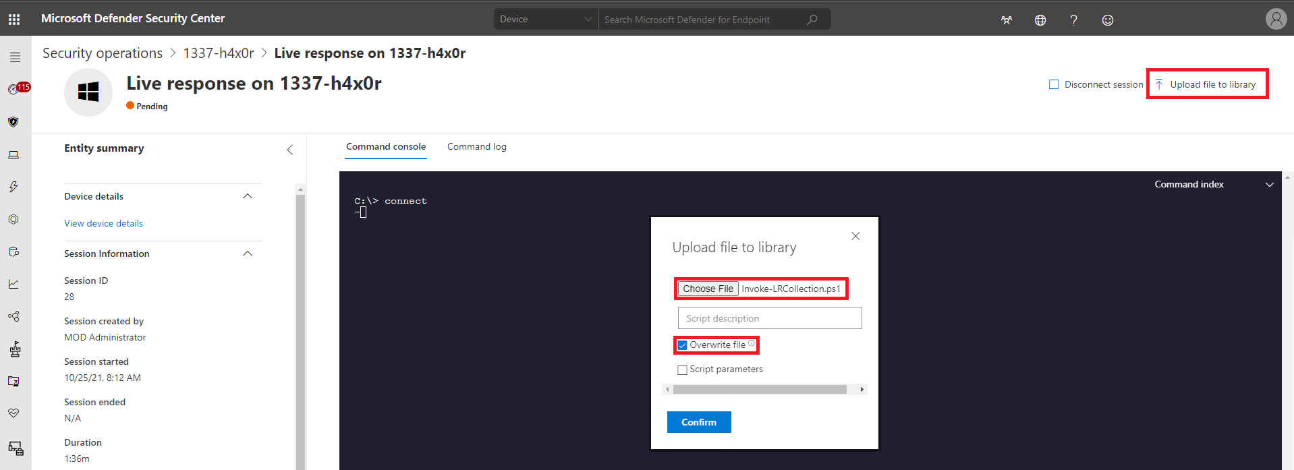Switch to the Command log tab
The width and height of the screenshot is (1294, 470).
pos(477,146)
